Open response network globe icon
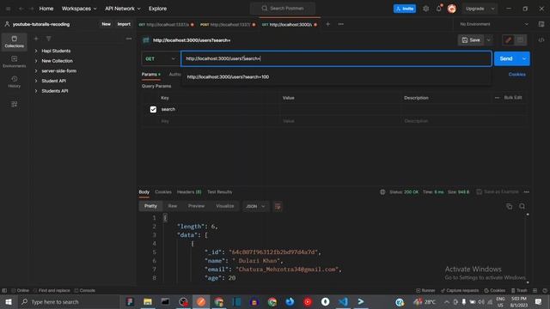Screen dimensions: 550x309 pos(382,192)
